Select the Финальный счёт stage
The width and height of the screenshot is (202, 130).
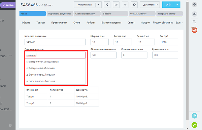tap(142, 14)
